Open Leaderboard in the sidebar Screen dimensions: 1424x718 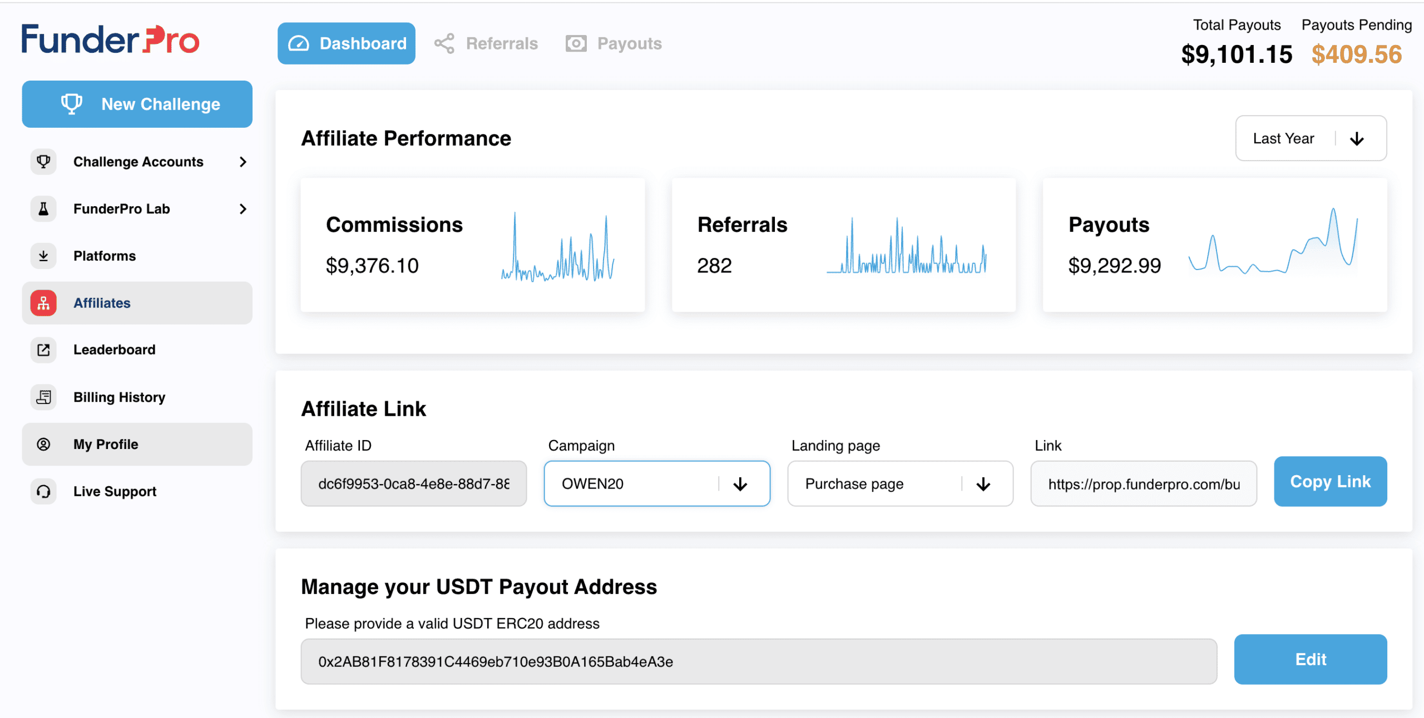(137, 350)
